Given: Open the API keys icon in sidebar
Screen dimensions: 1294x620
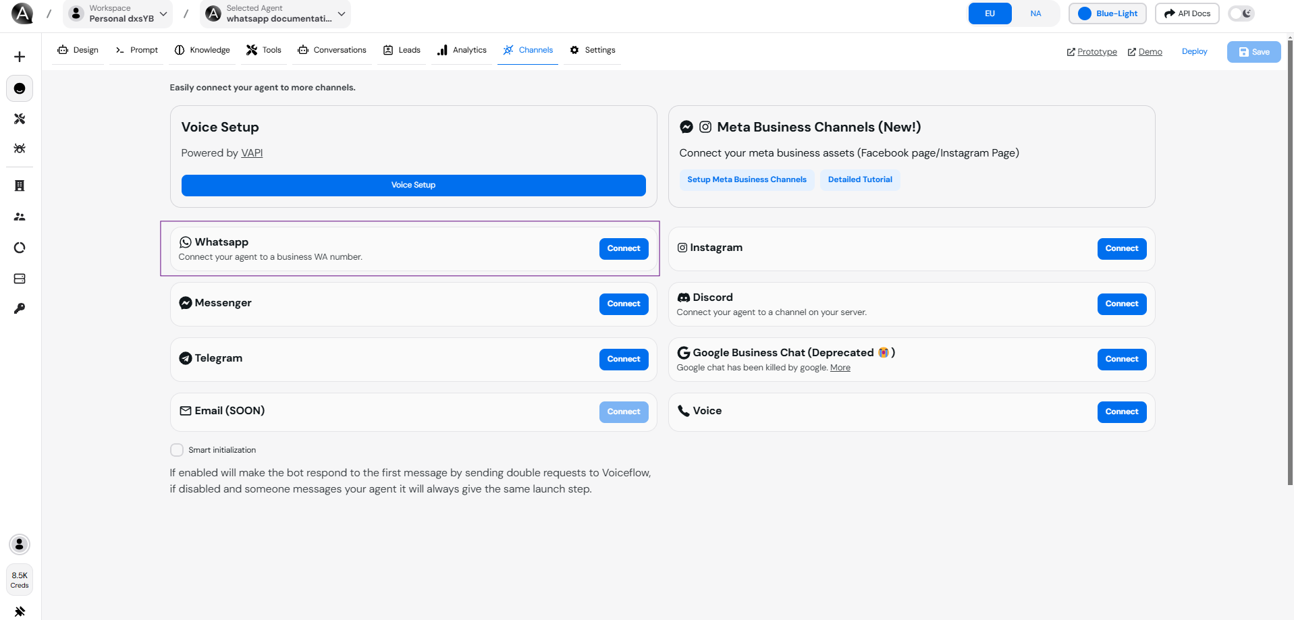Looking at the screenshot, I should (19, 308).
